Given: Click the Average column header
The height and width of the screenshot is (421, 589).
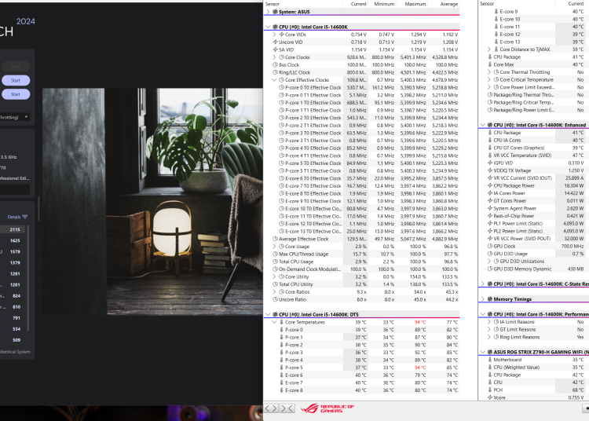Looking at the screenshot, I should click(448, 4).
